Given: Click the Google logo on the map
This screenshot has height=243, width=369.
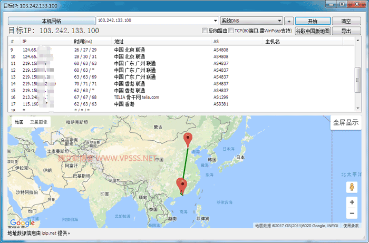Looking at the screenshot, I should click(22, 223).
